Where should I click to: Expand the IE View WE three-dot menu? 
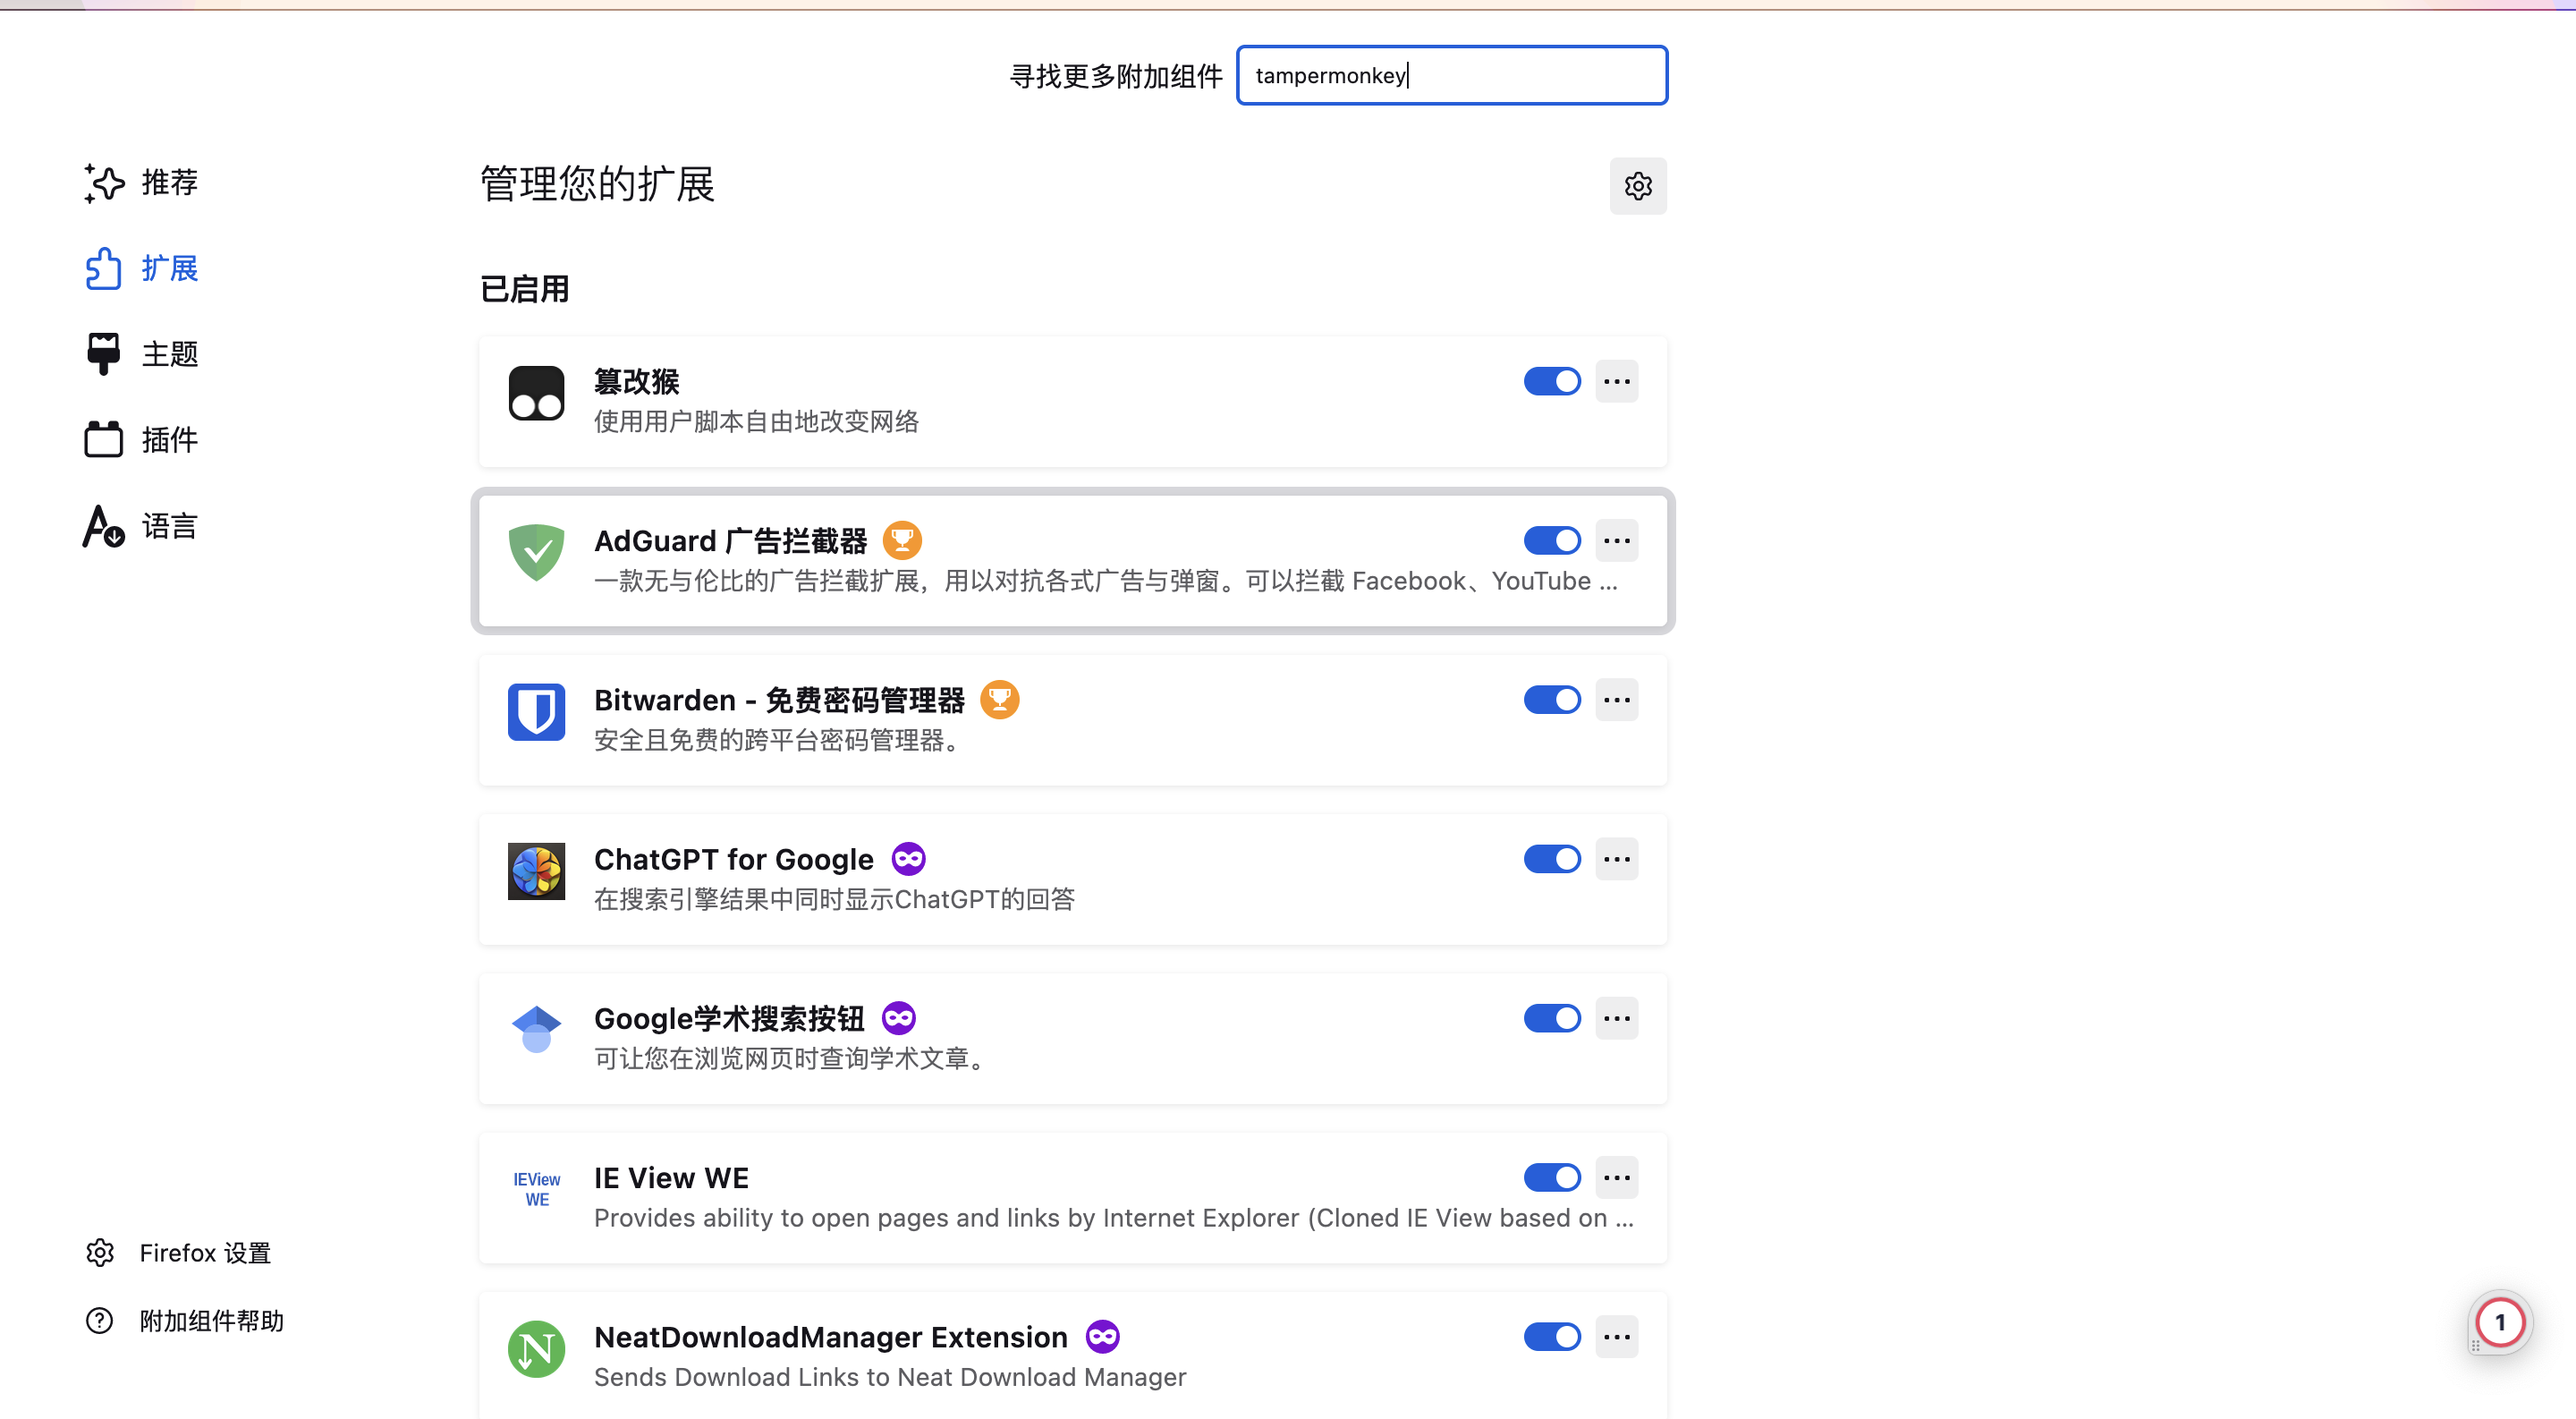(1616, 1178)
